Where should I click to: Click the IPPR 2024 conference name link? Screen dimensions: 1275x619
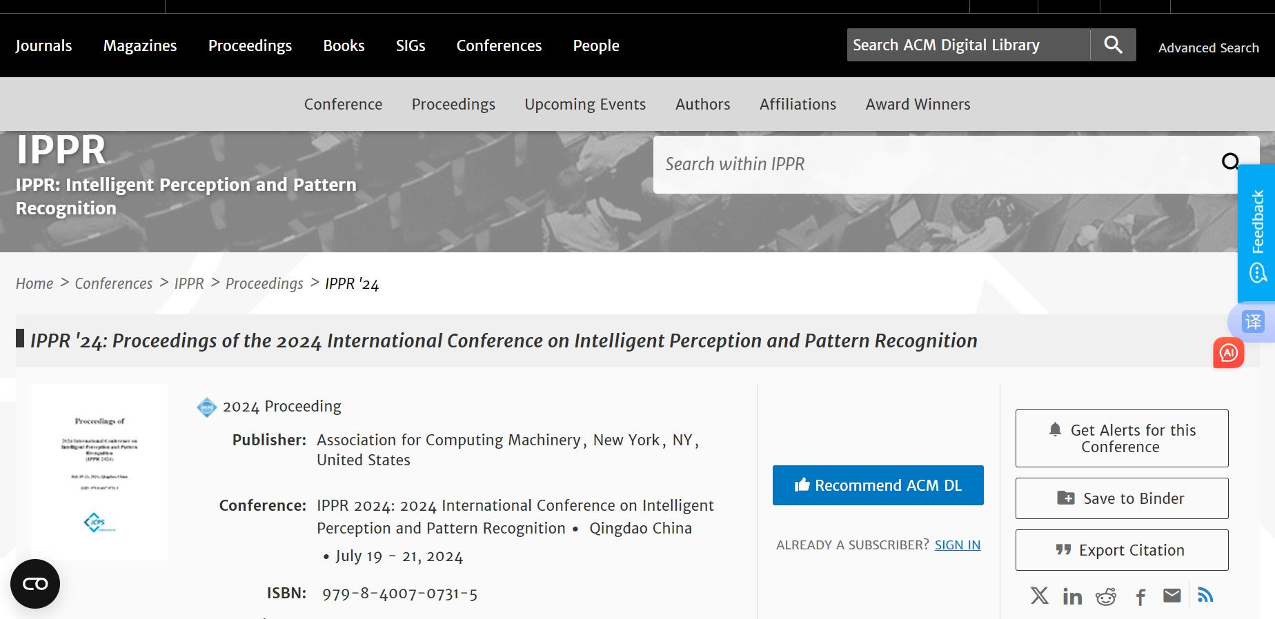(515, 516)
